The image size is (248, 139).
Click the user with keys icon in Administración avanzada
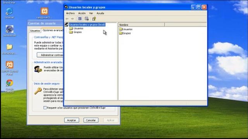coord(38,69)
